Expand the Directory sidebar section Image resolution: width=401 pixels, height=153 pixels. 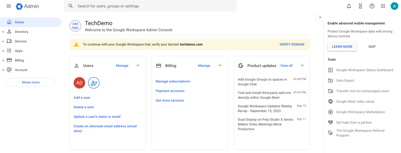[x=3, y=32]
